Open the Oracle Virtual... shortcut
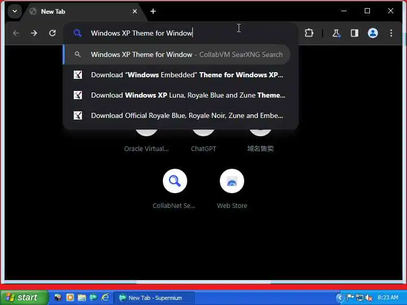407x305 pixels. (x=147, y=141)
